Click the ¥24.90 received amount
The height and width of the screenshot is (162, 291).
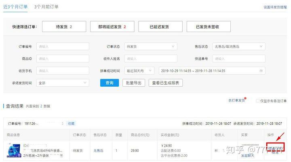(167, 146)
